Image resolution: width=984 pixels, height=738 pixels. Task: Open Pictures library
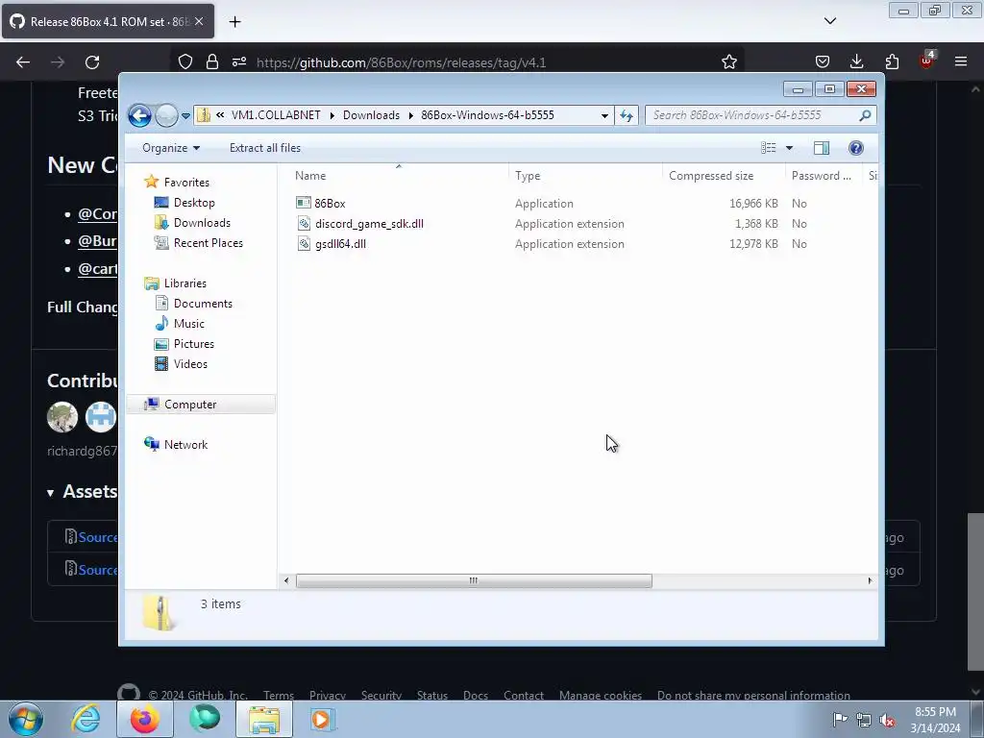tap(194, 344)
